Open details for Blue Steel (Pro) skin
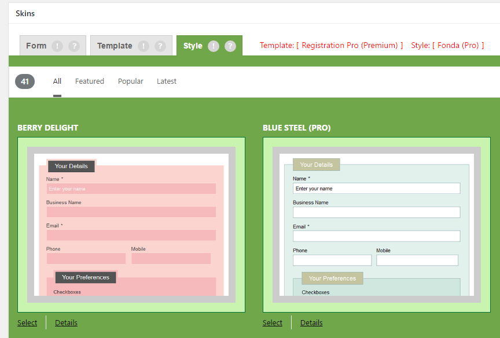The width and height of the screenshot is (500, 338). click(311, 322)
